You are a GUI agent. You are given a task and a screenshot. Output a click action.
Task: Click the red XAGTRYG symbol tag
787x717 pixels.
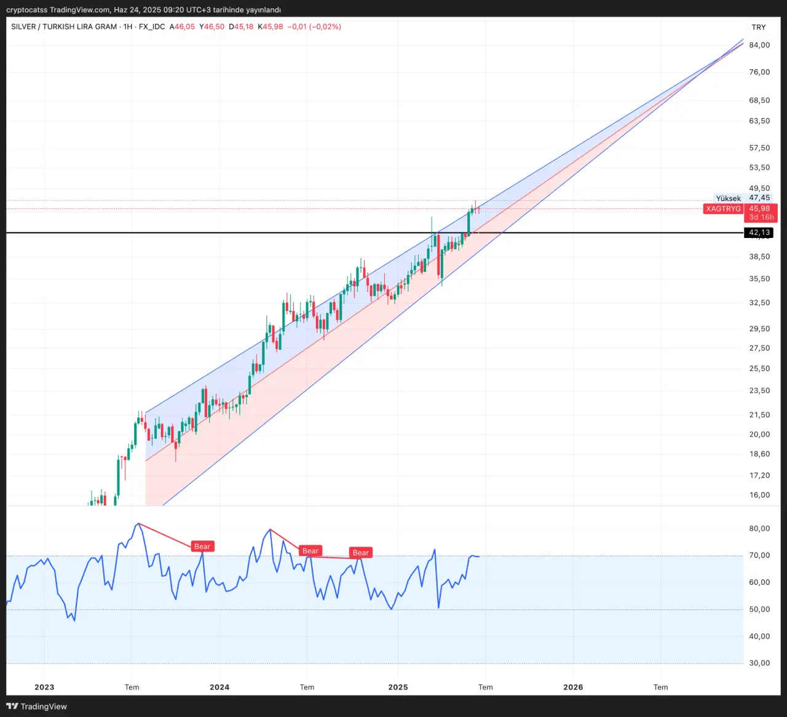point(723,209)
